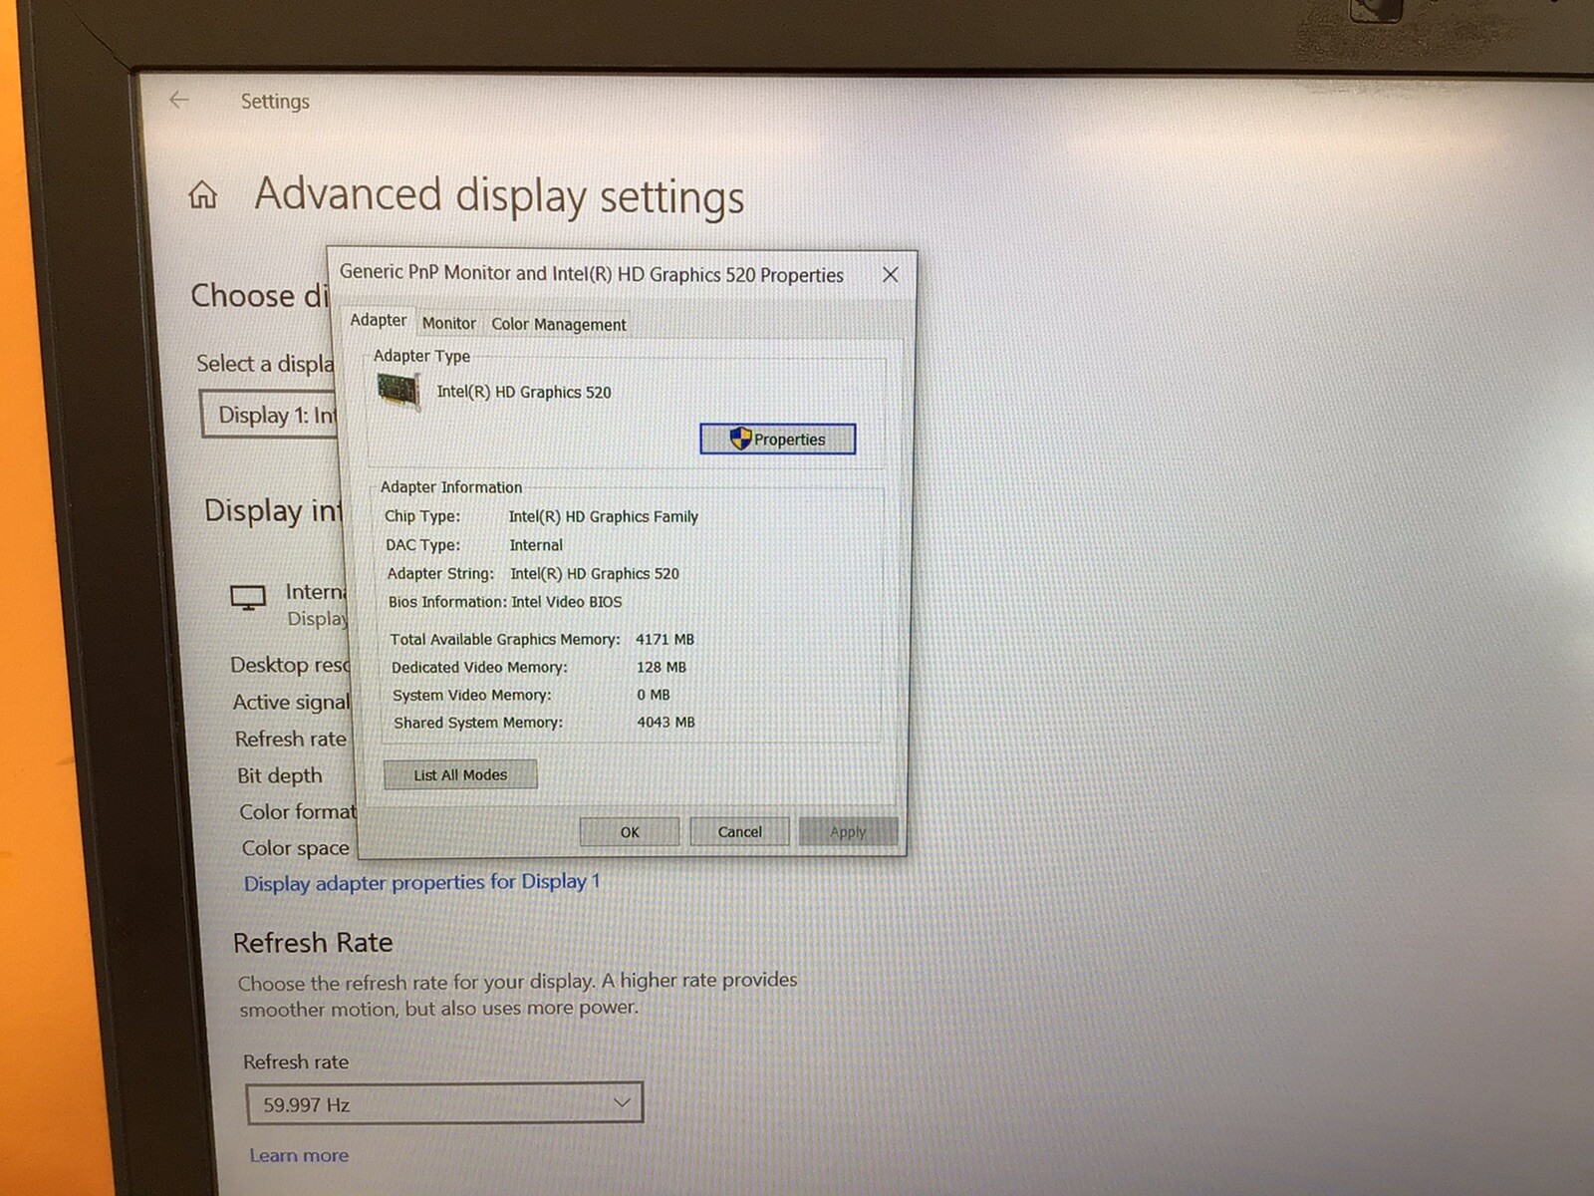Click the List All Modes button

click(460, 774)
